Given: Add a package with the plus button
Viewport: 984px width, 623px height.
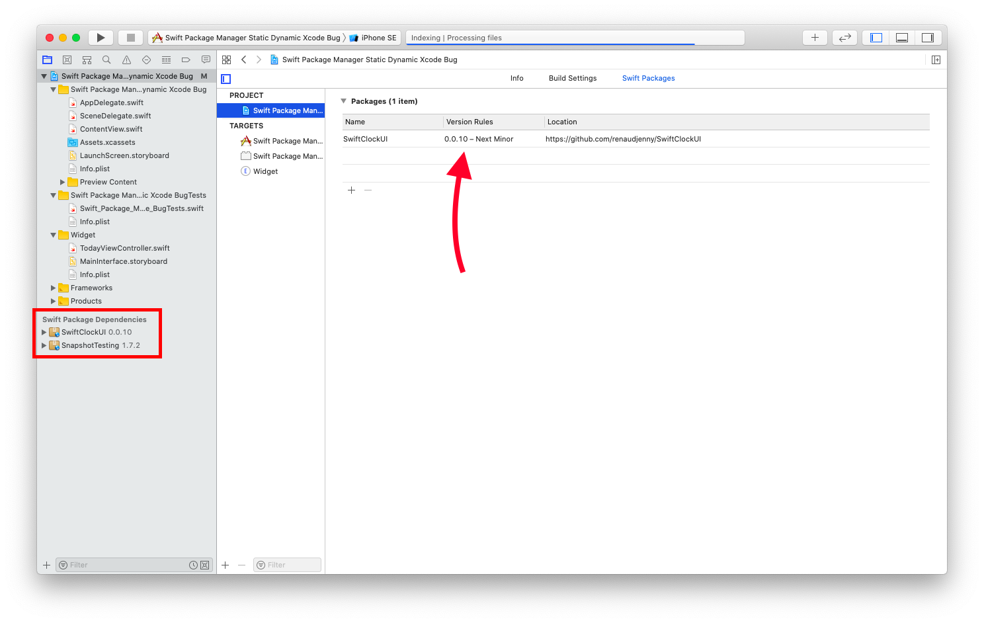Looking at the screenshot, I should pos(351,190).
